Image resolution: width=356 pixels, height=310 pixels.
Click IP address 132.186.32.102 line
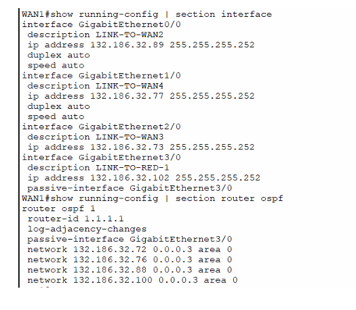[x=144, y=178]
